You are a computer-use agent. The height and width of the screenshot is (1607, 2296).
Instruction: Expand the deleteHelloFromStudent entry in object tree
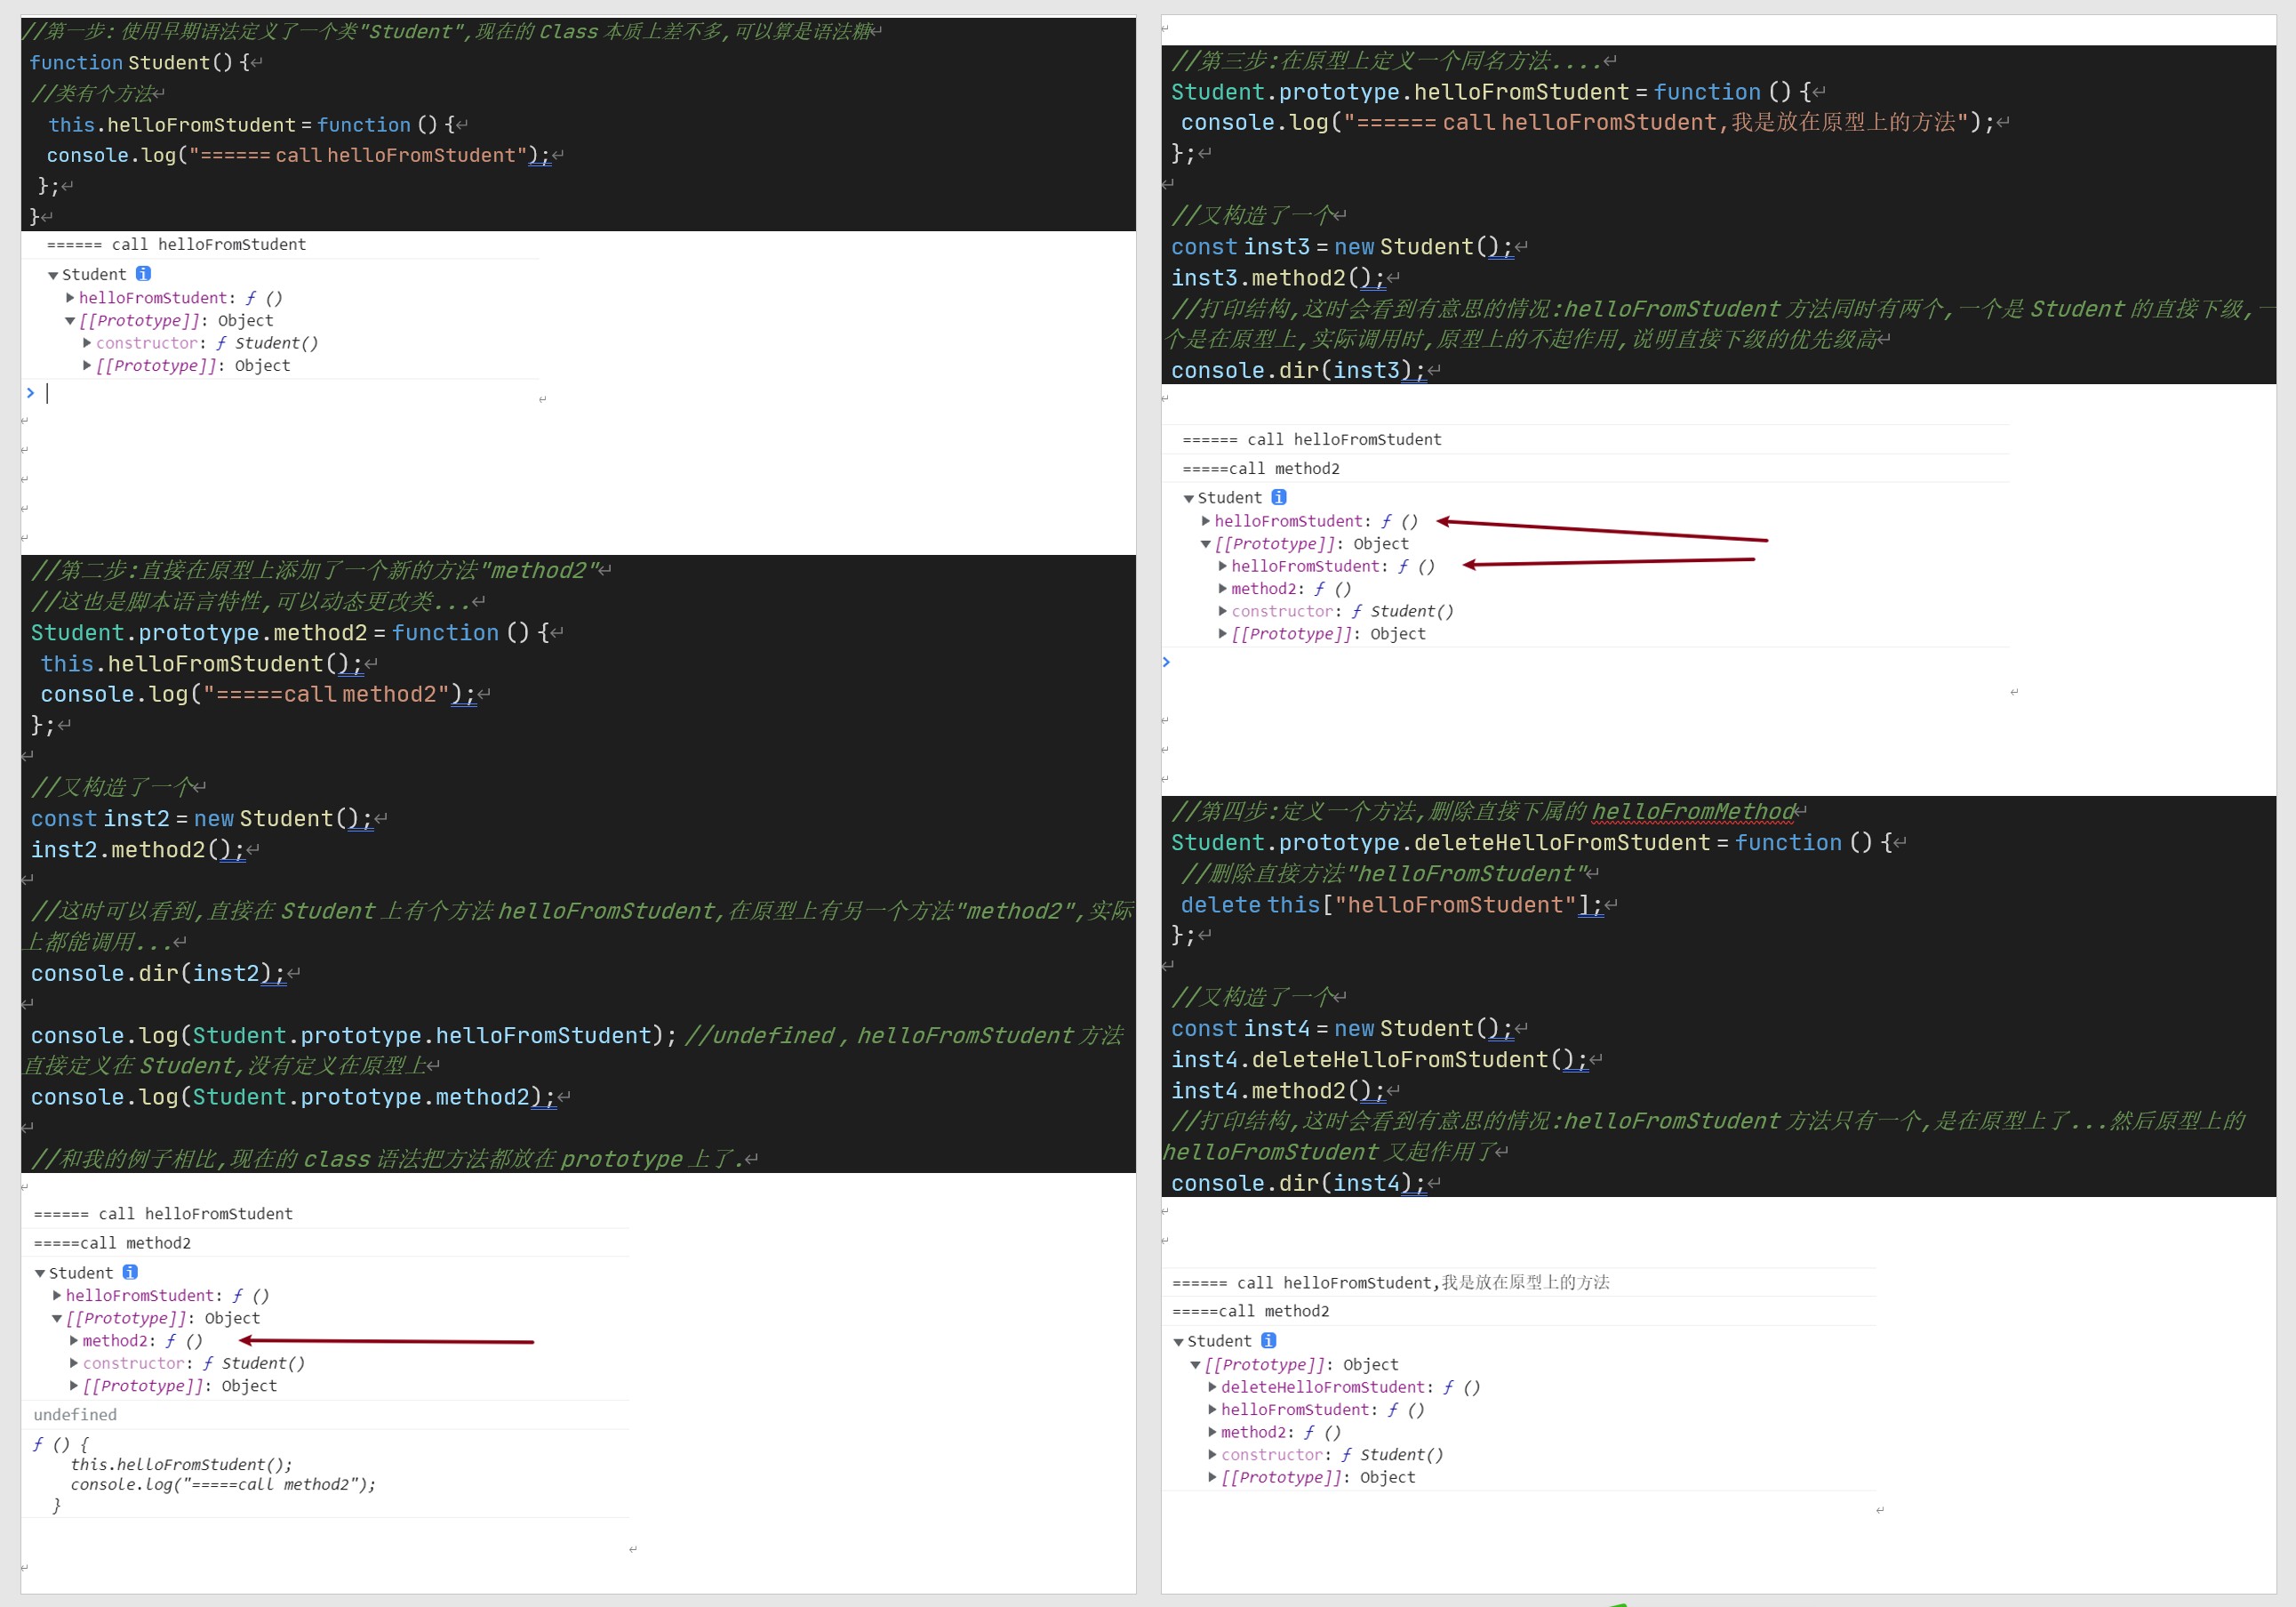(x=1213, y=1386)
